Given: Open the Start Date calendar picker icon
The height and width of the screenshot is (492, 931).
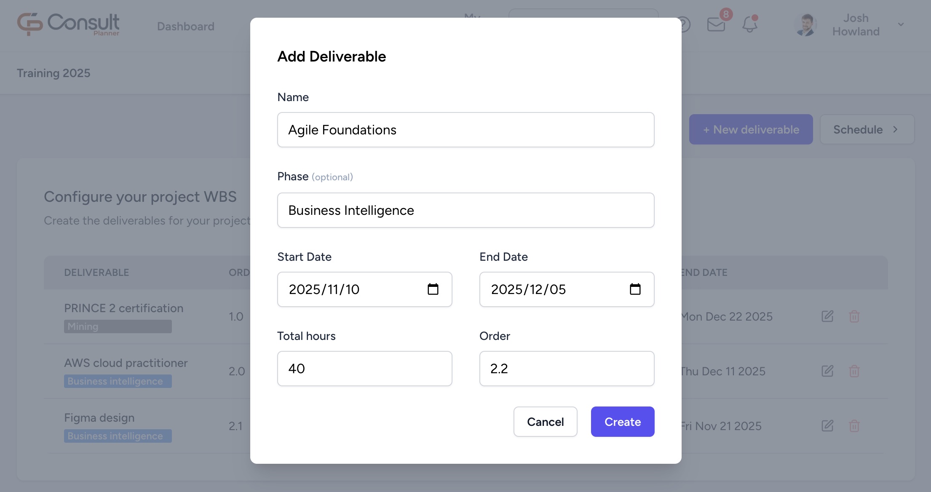Looking at the screenshot, I should coord(433,289).
